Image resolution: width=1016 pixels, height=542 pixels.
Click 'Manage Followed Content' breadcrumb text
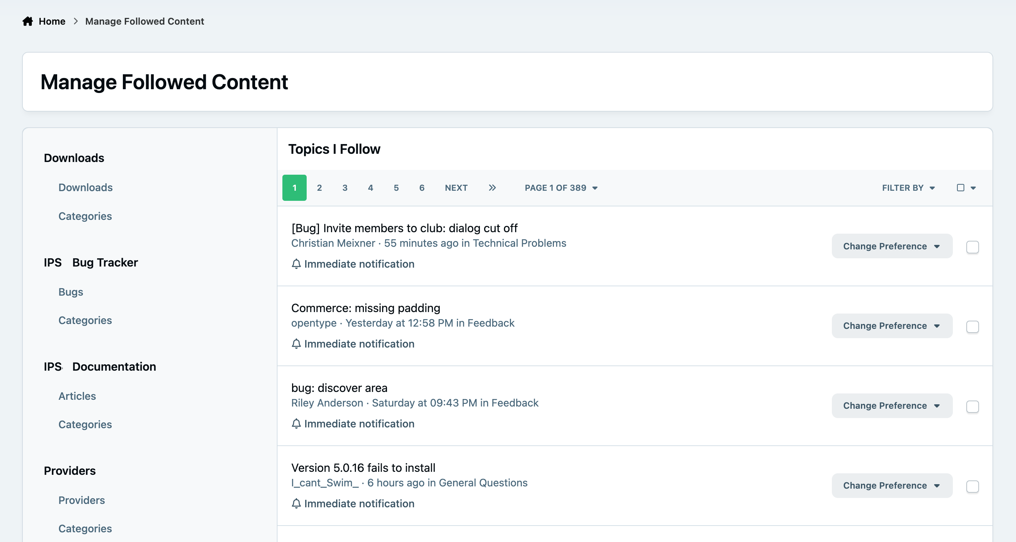coord(144,21)
